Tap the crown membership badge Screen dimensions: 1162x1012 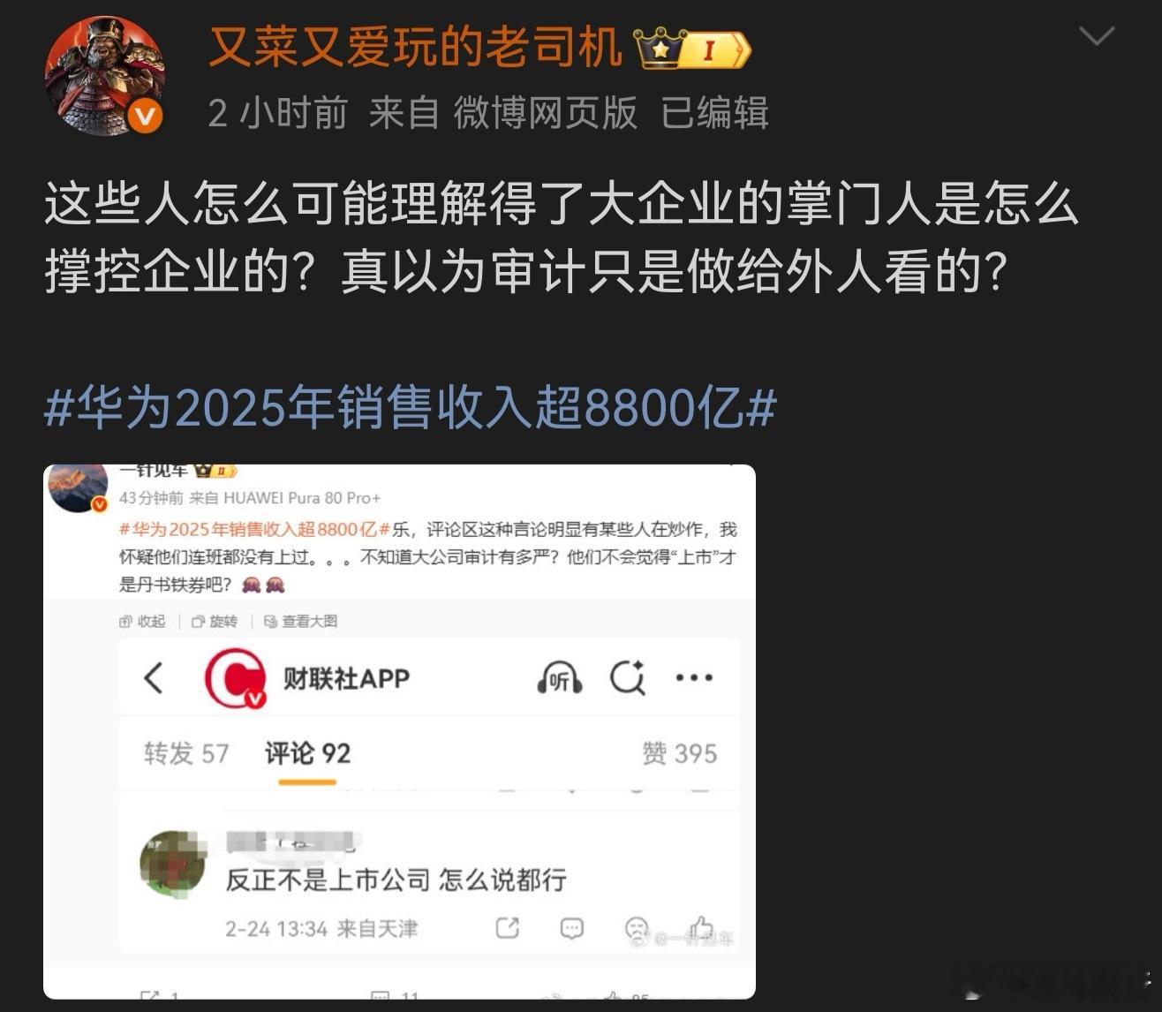(693, 49)
